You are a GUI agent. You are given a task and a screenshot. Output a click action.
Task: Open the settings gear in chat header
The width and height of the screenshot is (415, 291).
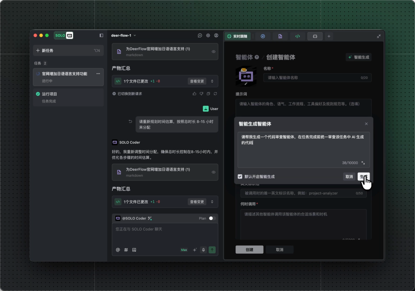(208, 35)
